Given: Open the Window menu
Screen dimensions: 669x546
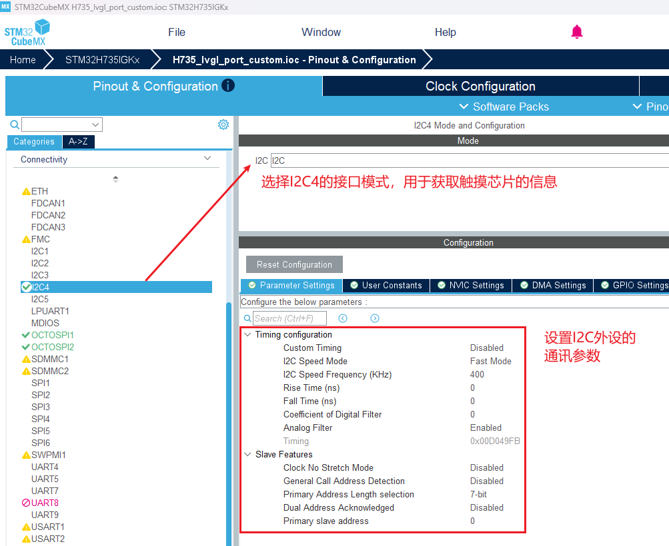Looking at the screenshot, I should 321,33.
